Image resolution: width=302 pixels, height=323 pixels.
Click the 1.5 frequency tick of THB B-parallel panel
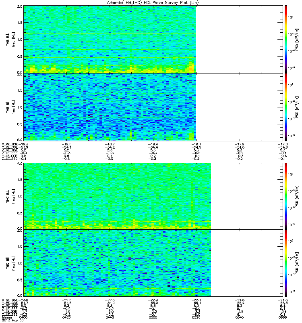pos(20,90)
